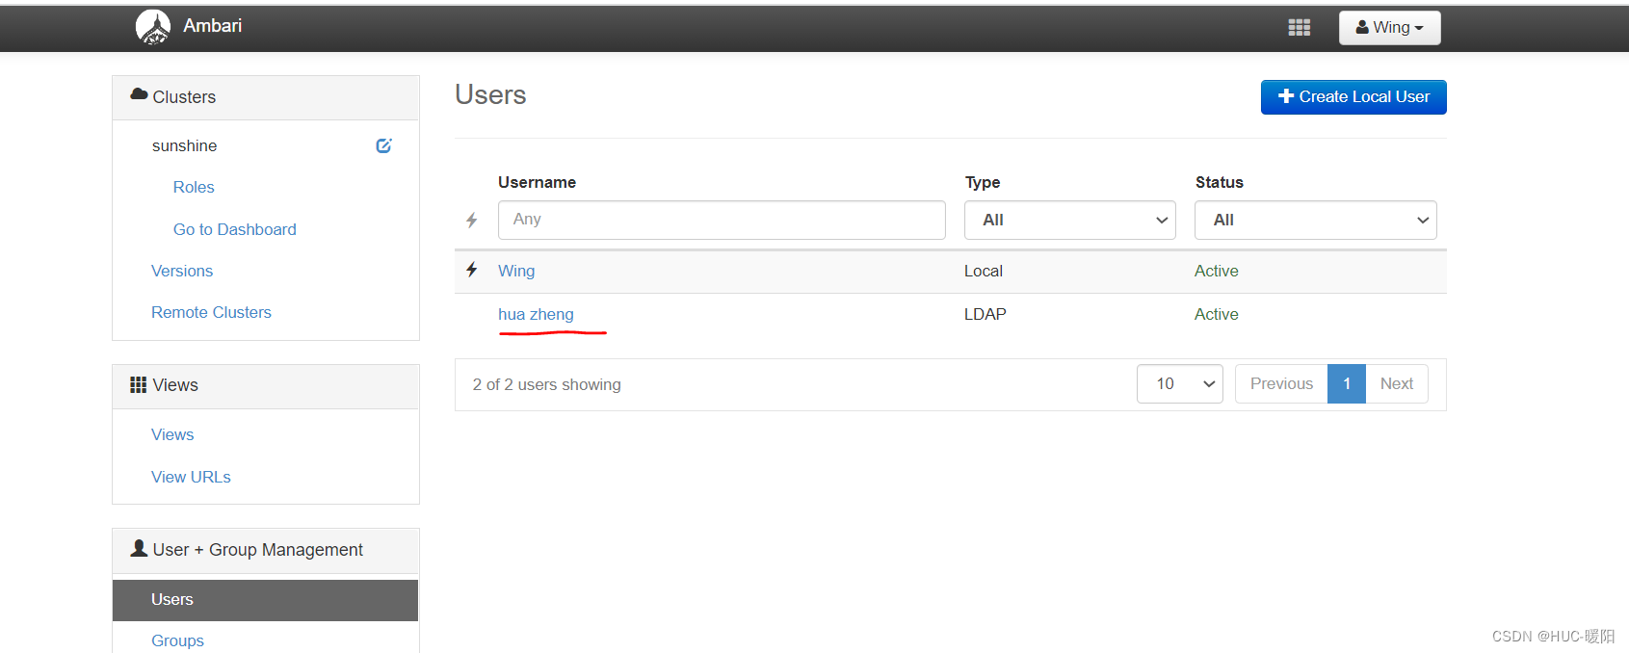Viewport: 1629px width, 653px height.
Task: Open the Wing user account dropdown
Action: 1389,28
